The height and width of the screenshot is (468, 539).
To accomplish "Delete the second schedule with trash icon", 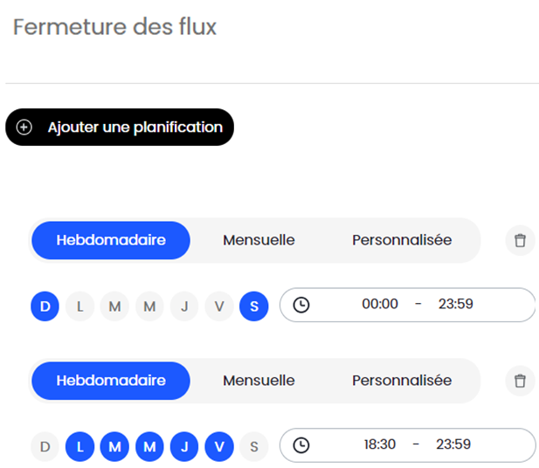I will point(520,381).
